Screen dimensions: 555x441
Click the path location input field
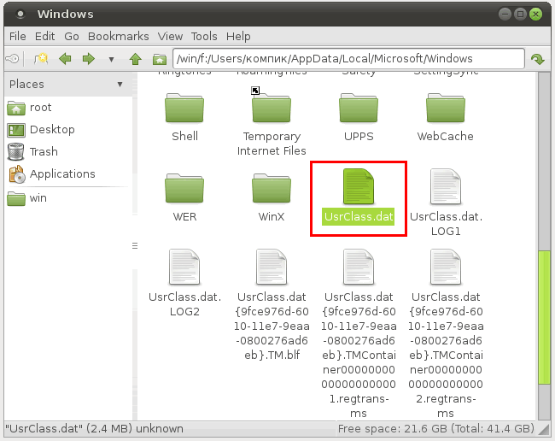[348, 58]
